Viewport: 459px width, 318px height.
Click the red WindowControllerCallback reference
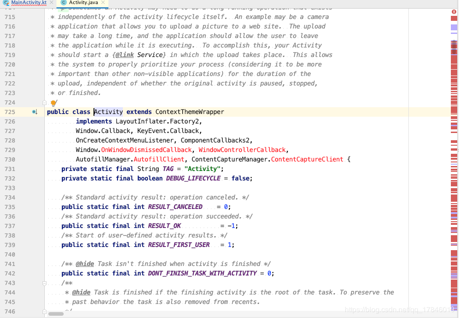(242, 150)
